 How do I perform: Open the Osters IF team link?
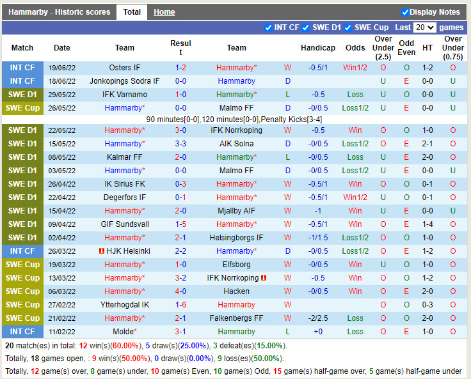(x=125, y=68)
